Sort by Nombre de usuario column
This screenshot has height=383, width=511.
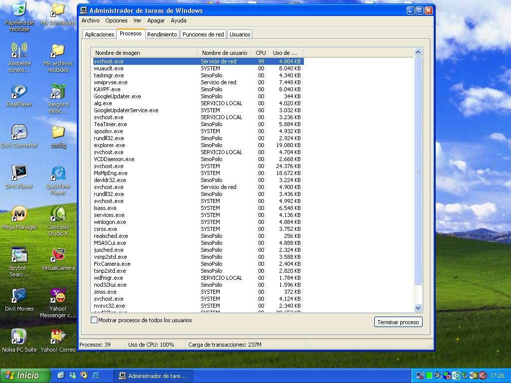click(x=225, y=52)
